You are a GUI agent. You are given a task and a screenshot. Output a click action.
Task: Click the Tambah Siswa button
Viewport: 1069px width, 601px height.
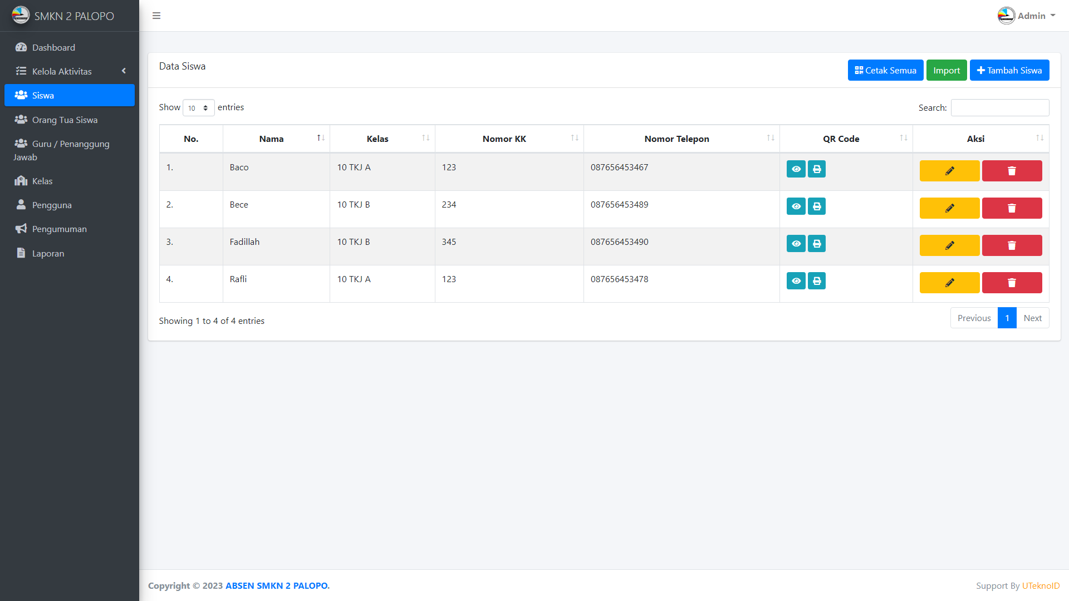[1009, 70]
